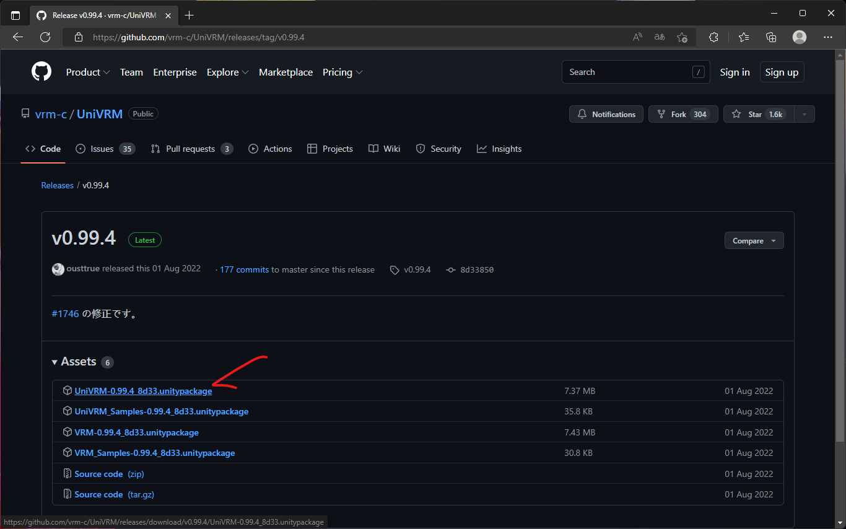Open the Explore dropdown menu
Screen dimensions: 846x529
click(x=228, y=72)
